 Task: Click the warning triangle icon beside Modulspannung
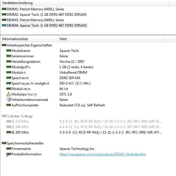(x=9, y=94)
